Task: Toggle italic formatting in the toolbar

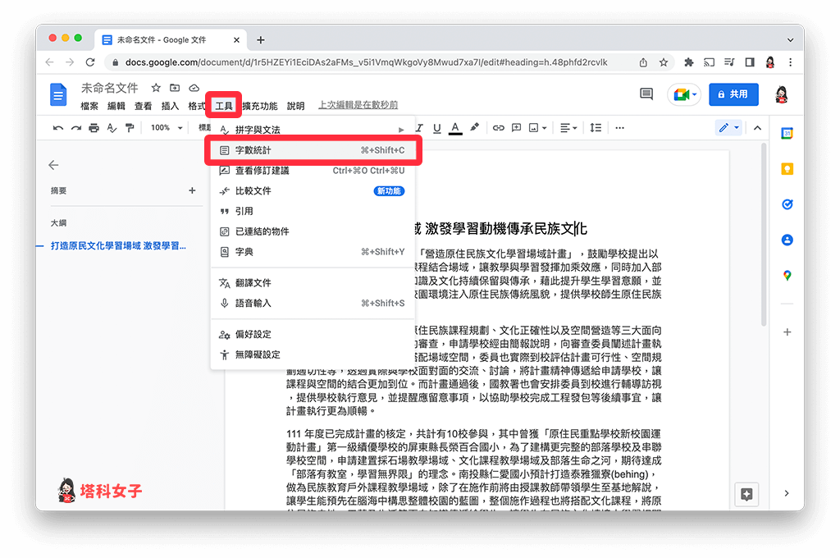Action: click(x=419, y=128)
